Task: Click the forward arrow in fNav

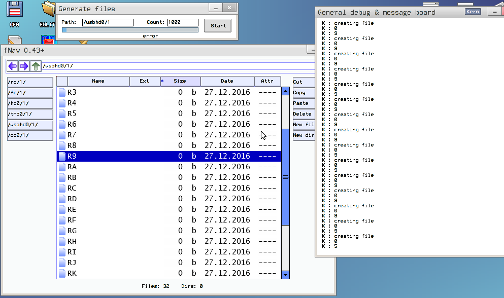Action: click(x=24, y=66)
